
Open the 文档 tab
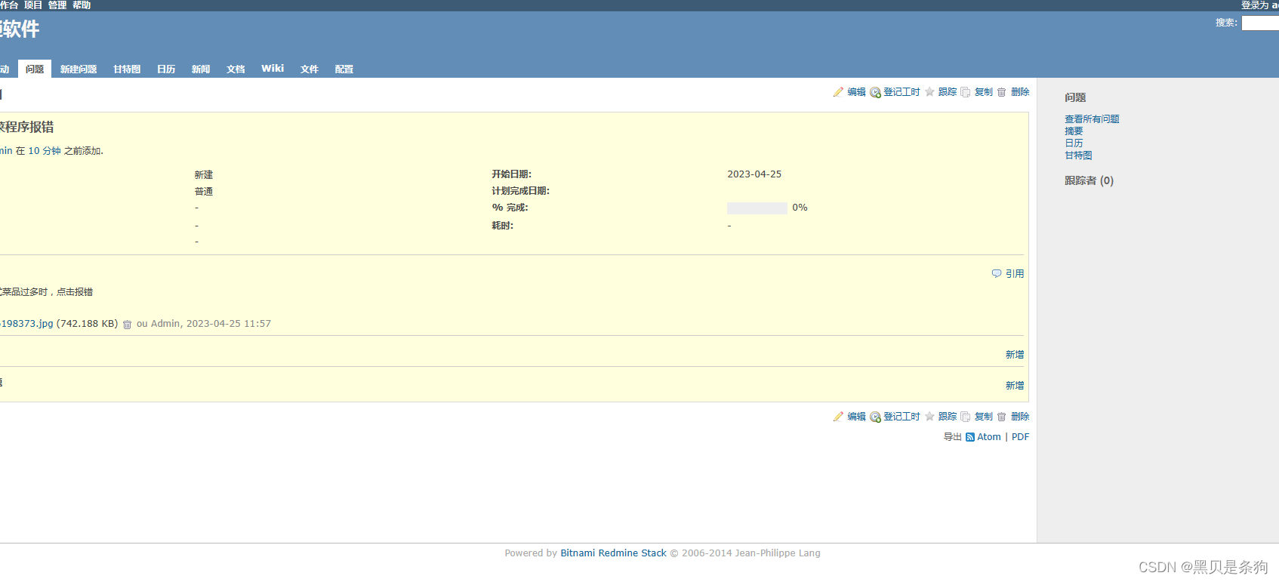(x=236, y=69)
